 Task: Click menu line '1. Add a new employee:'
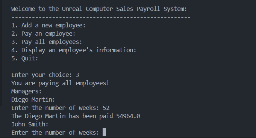48,25
